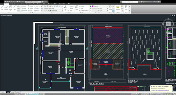Click the Cut icon in Clipboard panel
Screen dimensions: 176x95
coord(129,6)
